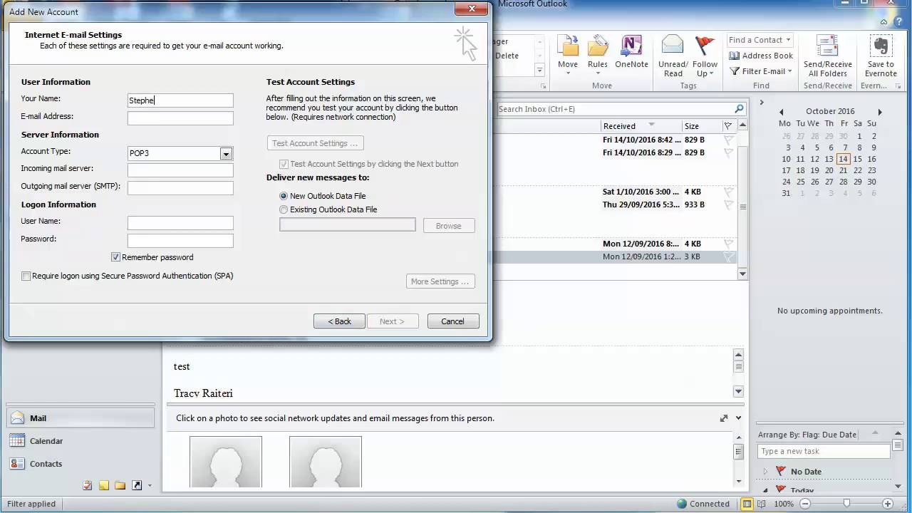Click the Incoming mail server field
912x513 pixels.
180,170
